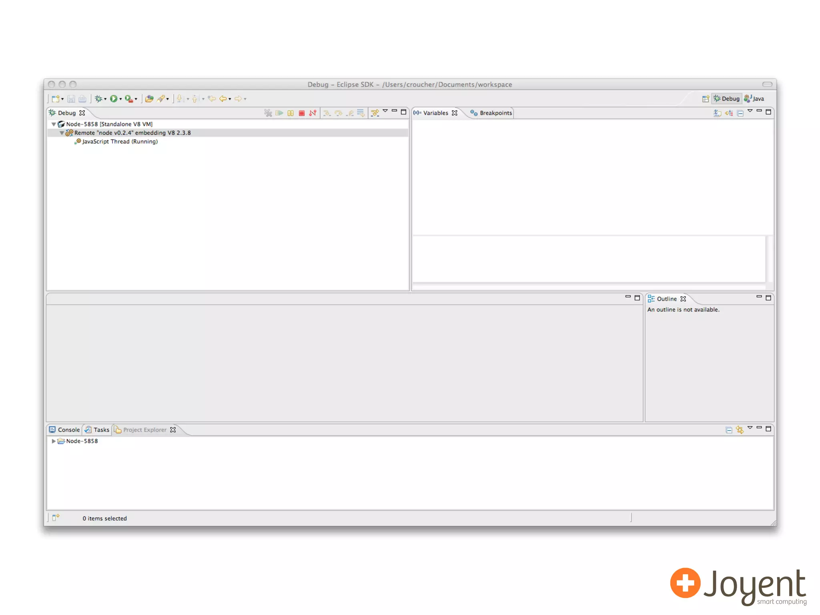Screen dimensions: 820x615
Task: Click the Disconnect icon in the Debug view
Action: (x=313, y=113)
